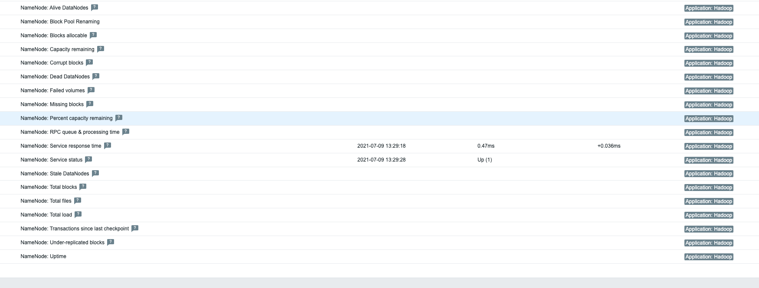The image size is (759, 288).
Task: Click item name NameNode: Missing blocks
Action: pyautogui.click(x=52, y=104)
